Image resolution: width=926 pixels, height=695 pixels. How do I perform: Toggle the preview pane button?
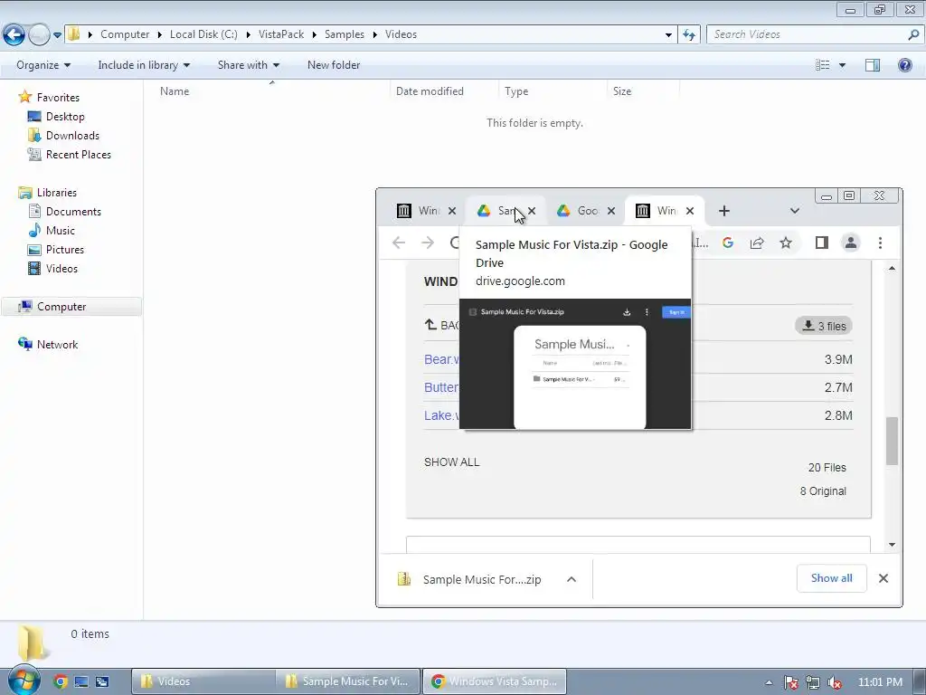pyautogui.click(x=873, y=65)
